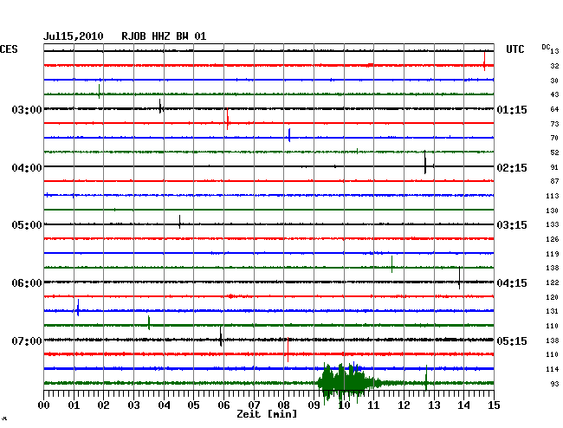Click the 04:00 CES time label
Viewport: 563px width, 428px height.
[x=27, y=168]
